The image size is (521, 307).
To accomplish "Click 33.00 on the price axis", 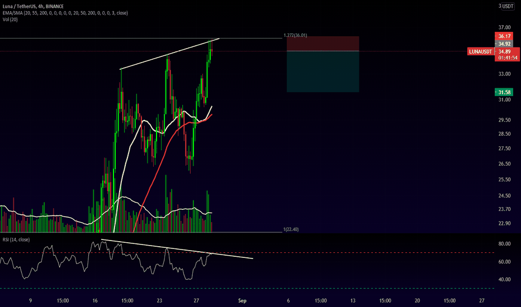I will 504,74.
